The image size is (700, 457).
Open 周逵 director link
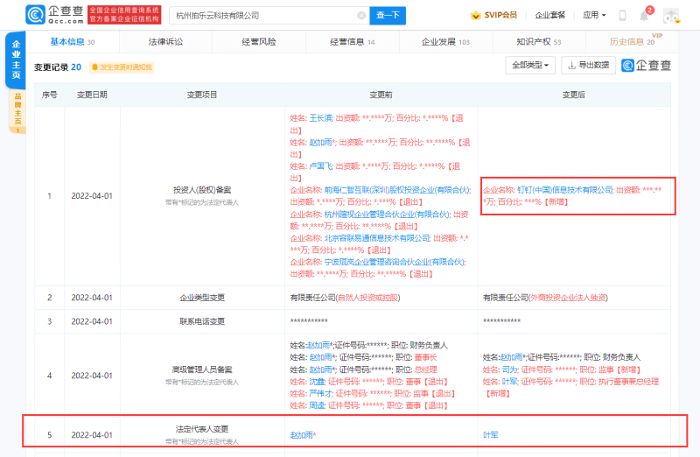(317, 405)
